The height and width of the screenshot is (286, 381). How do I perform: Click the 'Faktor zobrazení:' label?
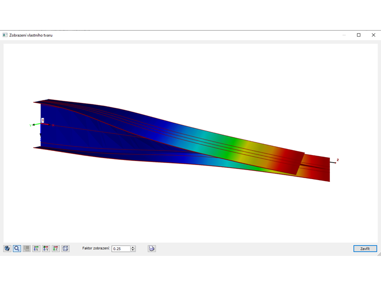pyautogui.click(x=96, y=248)
